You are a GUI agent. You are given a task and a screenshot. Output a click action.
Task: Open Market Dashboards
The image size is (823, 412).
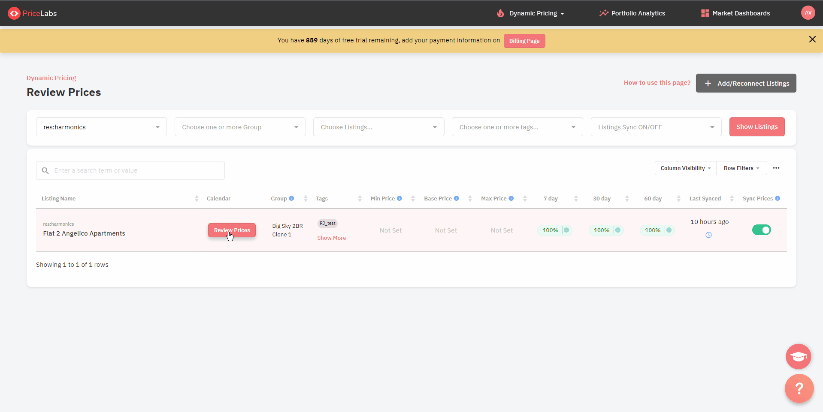pos(735,13)
